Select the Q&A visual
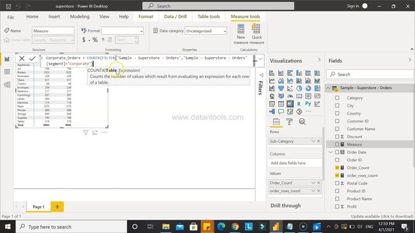The width and height of the screenshot is (415, 233). pyautogui.click(x=281, y=111)
